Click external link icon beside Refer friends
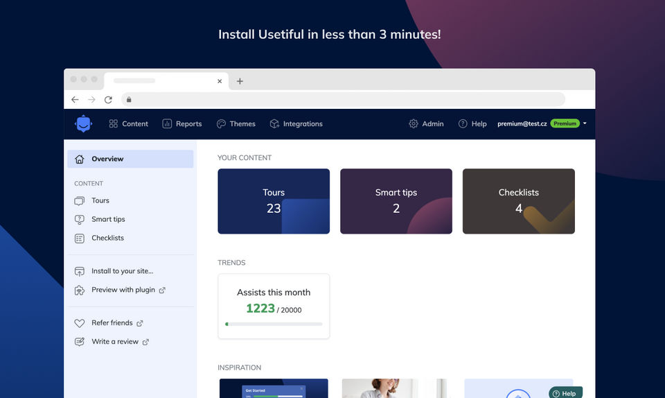 click(x=139, y=323)
